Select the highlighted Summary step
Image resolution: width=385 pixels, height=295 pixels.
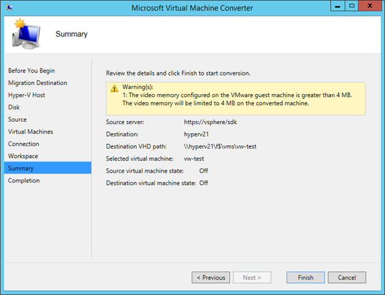point(47,168)
